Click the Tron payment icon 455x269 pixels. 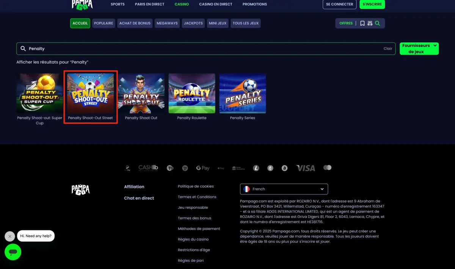pos(185,168)
